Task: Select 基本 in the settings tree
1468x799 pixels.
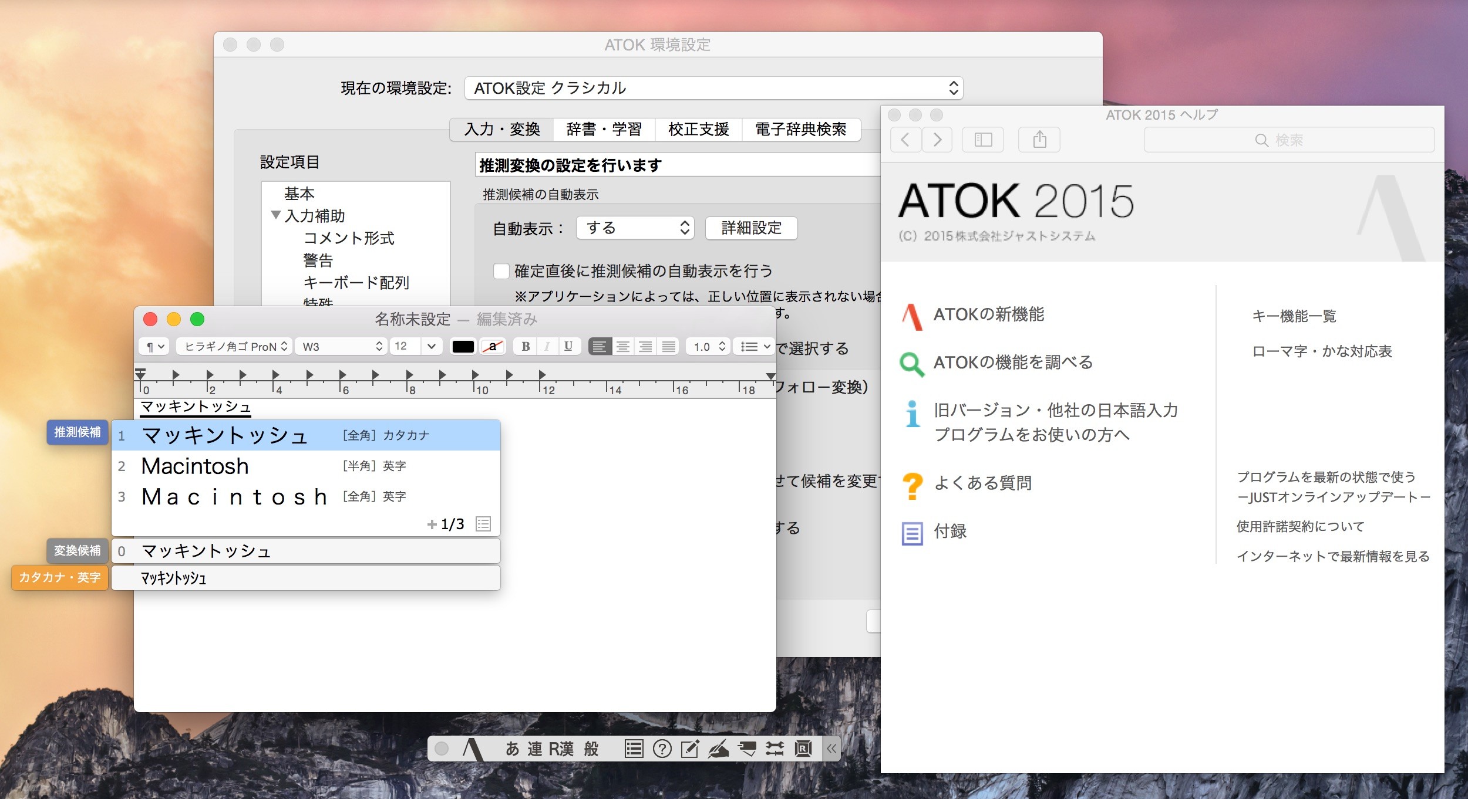Action: click(299, 194)
